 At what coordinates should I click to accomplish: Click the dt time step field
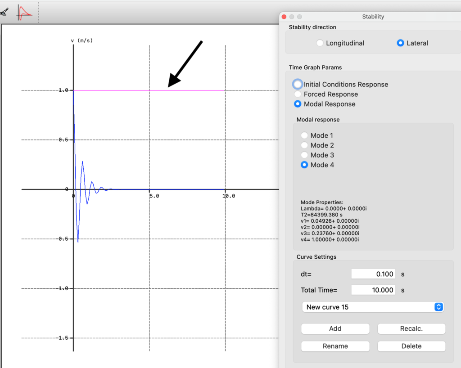click(373, 274)
